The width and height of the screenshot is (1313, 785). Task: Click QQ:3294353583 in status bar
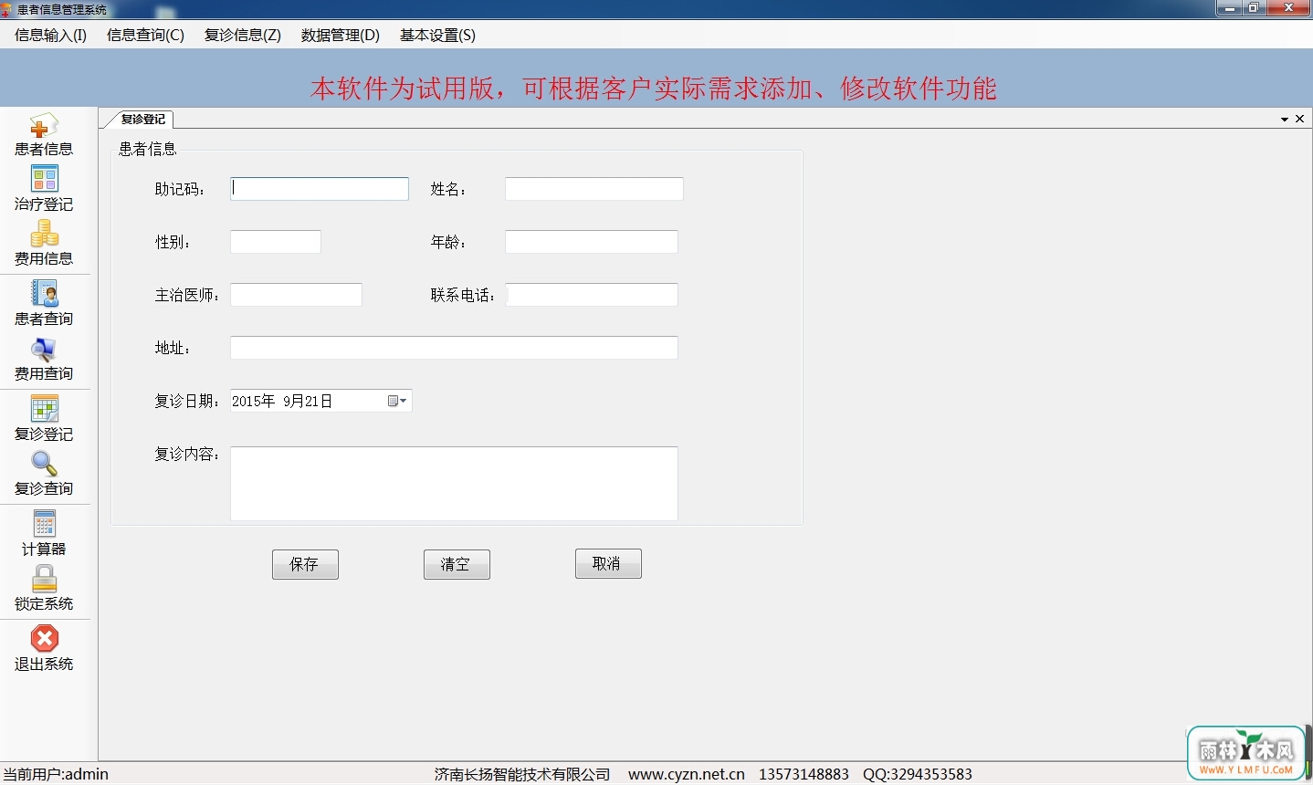918,774
